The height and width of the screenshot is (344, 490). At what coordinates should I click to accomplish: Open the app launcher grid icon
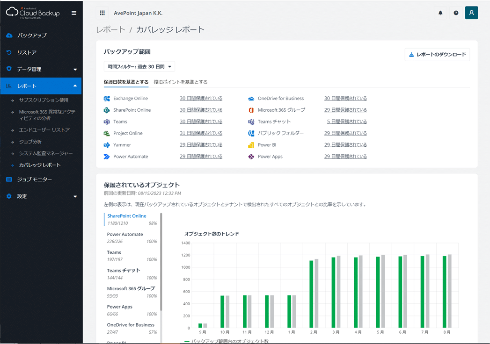102,13
